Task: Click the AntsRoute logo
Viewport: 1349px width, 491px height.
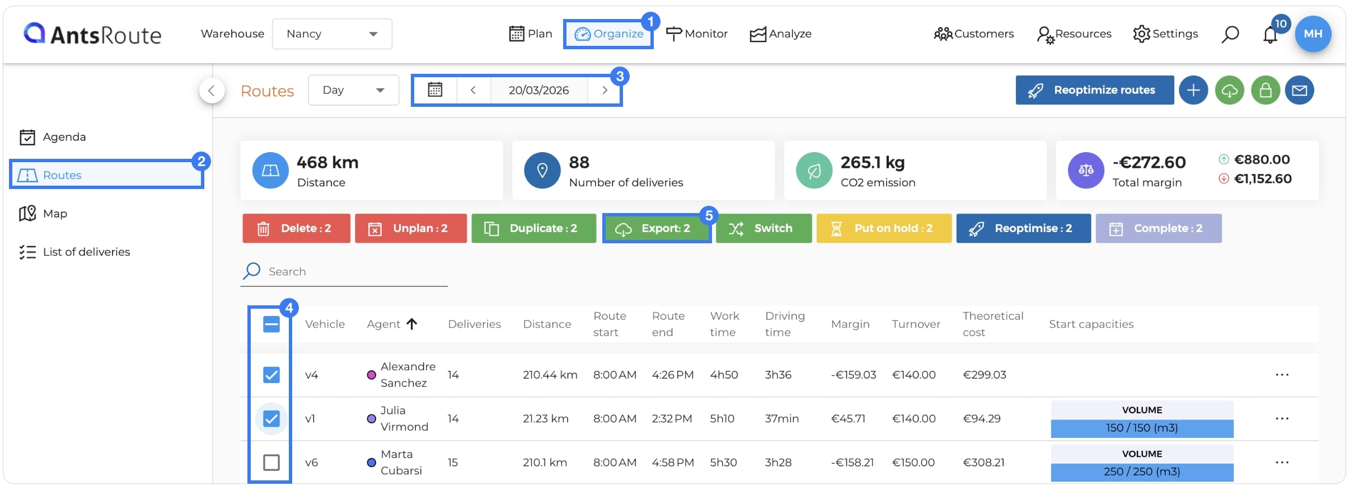Action: click(92, 34)
